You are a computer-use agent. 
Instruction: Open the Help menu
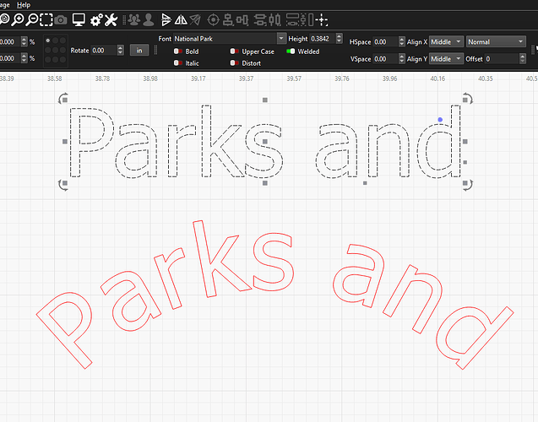[24, 4]
